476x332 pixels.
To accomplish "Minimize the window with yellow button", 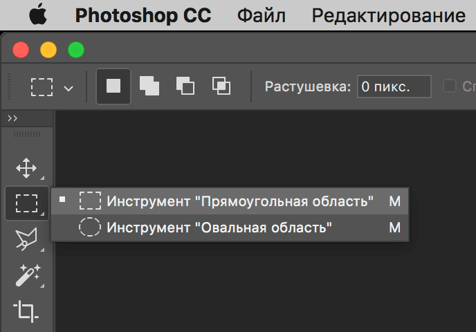I will coord(48,50).
